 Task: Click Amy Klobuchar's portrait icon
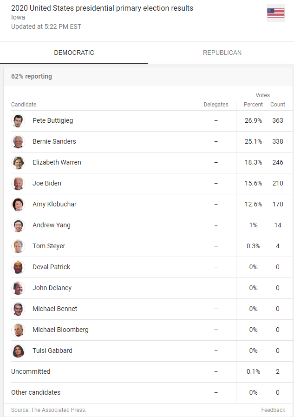point(18,205)
